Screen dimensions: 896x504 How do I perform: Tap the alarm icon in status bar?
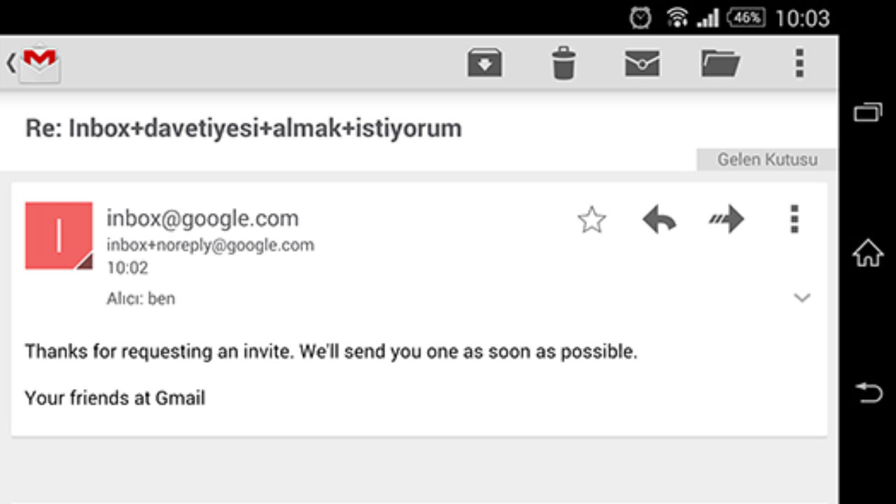click(x=640, y=17)
